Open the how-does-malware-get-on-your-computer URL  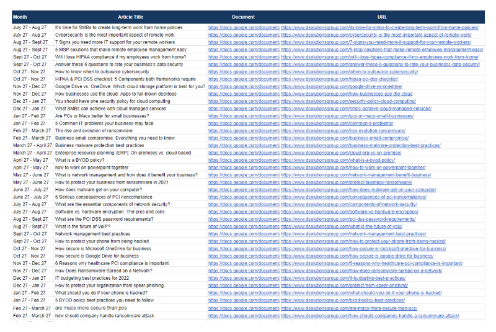358,190
